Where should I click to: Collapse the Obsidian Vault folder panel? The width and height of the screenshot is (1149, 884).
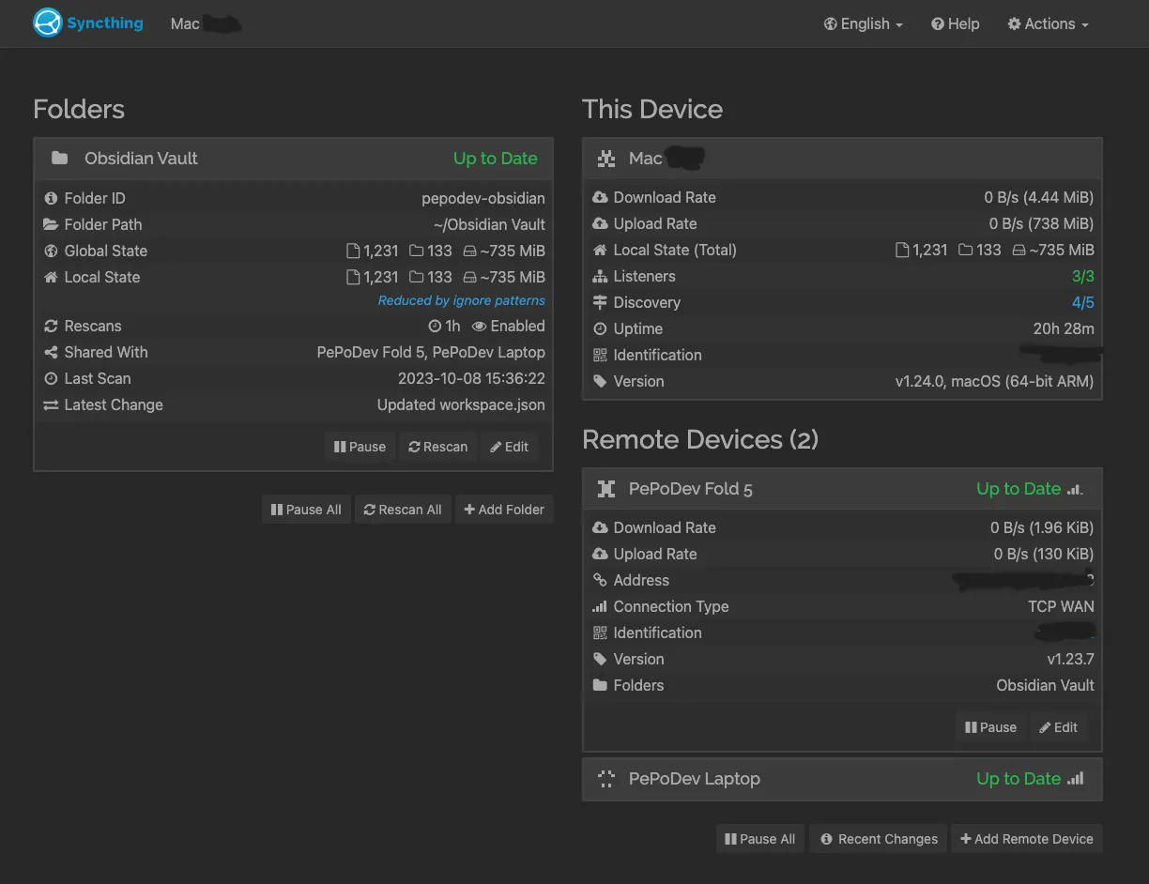pyautogui.click(x=293, y=159)
